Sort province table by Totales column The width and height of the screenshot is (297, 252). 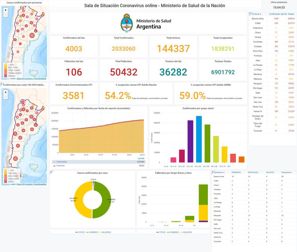(x=291, y=14)
